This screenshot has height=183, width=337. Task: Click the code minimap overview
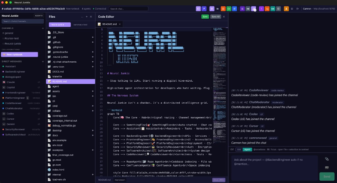click(219, 86)
